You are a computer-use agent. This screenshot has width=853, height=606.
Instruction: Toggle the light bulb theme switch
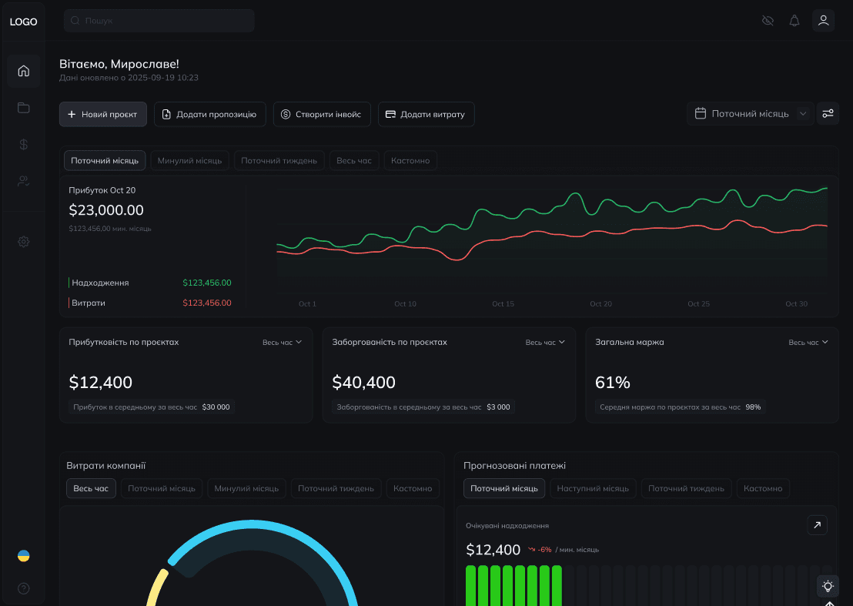pyautogui.click(x=828, y=586)
